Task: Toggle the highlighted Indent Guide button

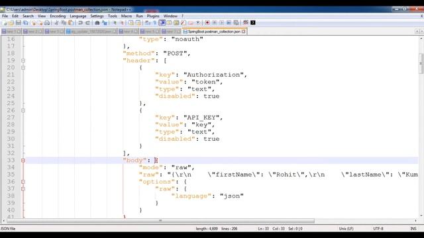Action: tap(162, 22)
